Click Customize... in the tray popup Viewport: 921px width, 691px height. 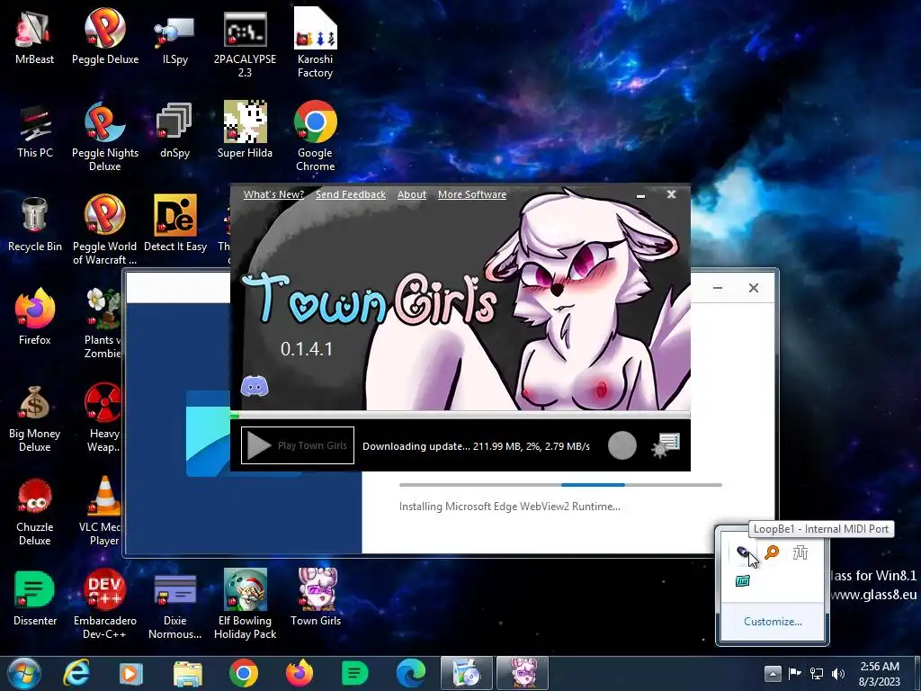click(773, 622)
